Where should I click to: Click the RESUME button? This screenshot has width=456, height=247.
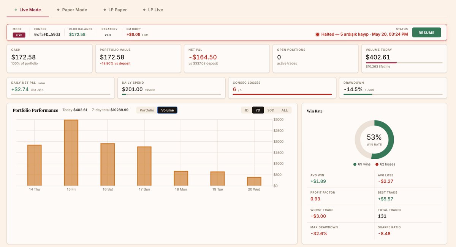[426, 33]
